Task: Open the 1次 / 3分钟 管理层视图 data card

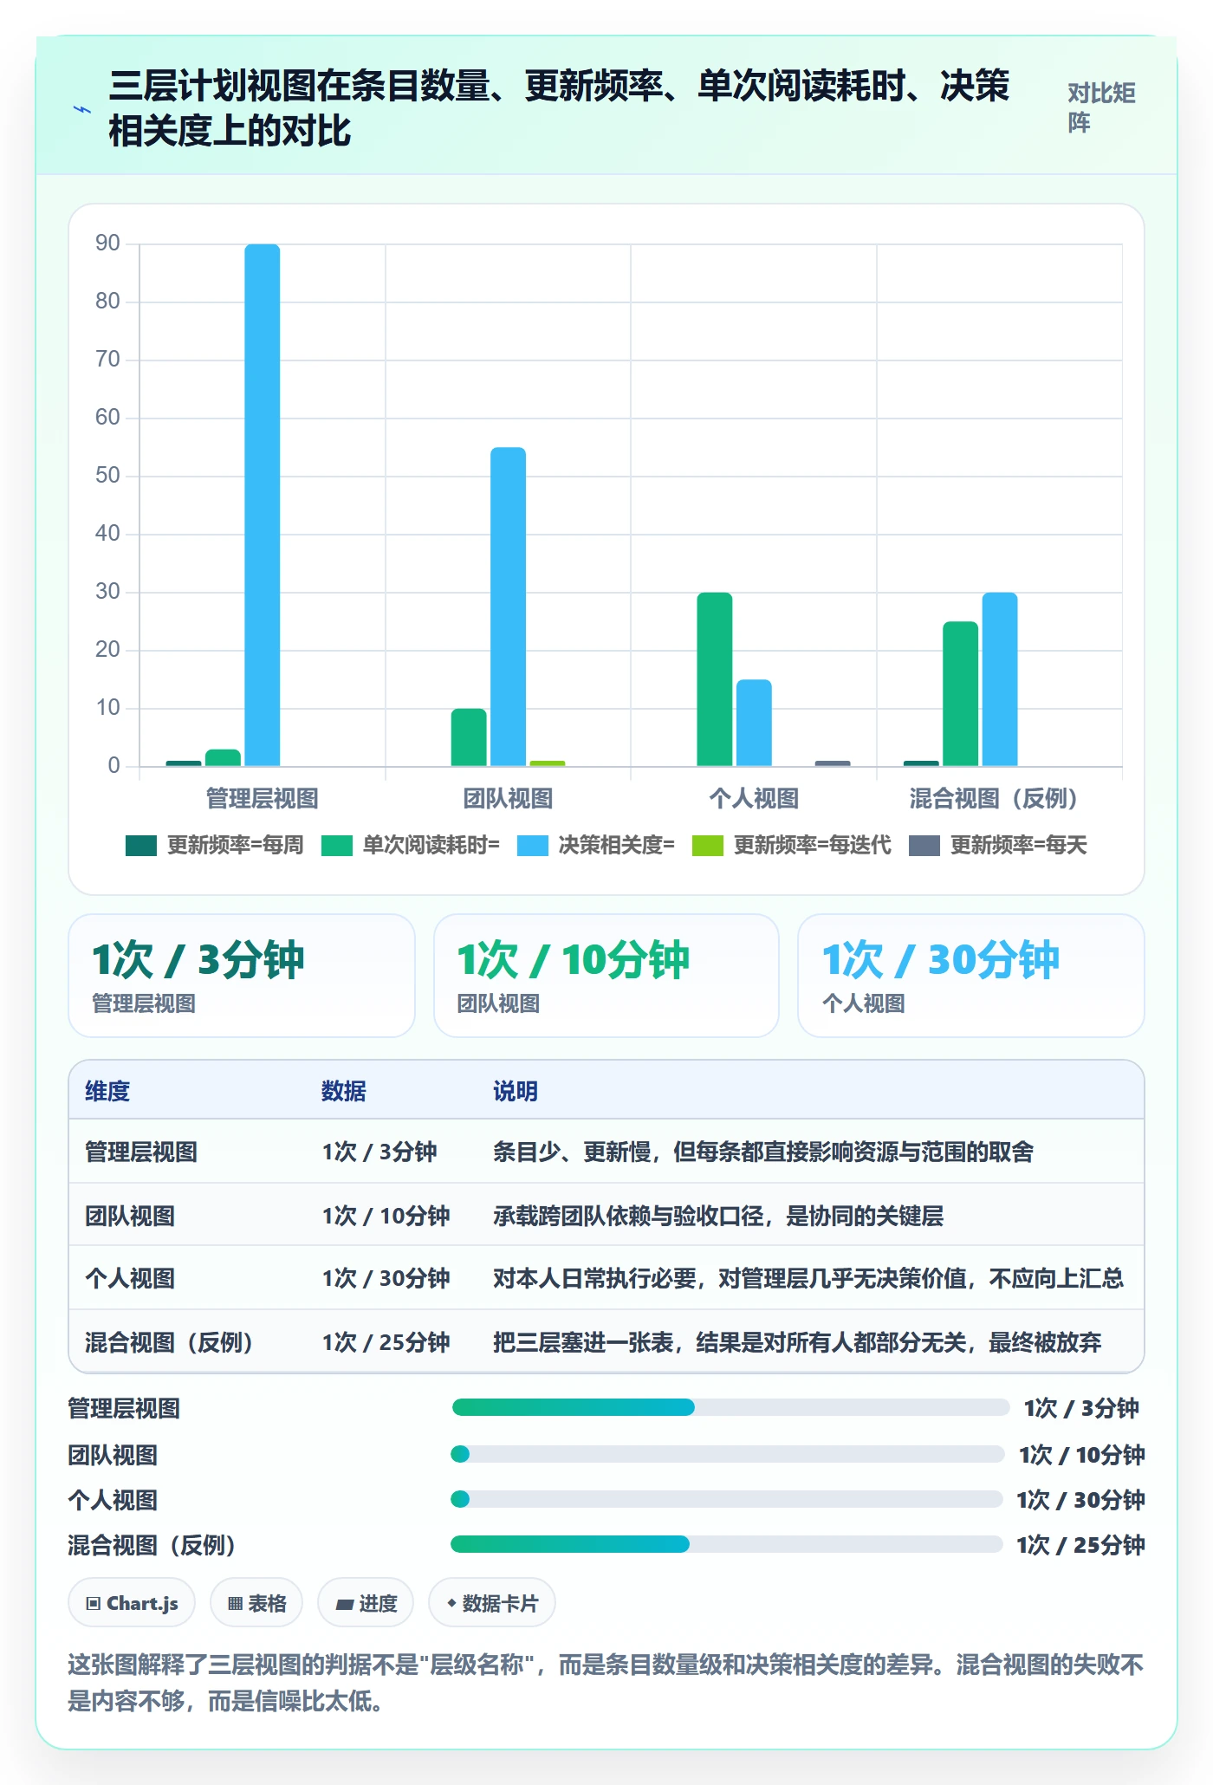Action: [x=242, y=976]
